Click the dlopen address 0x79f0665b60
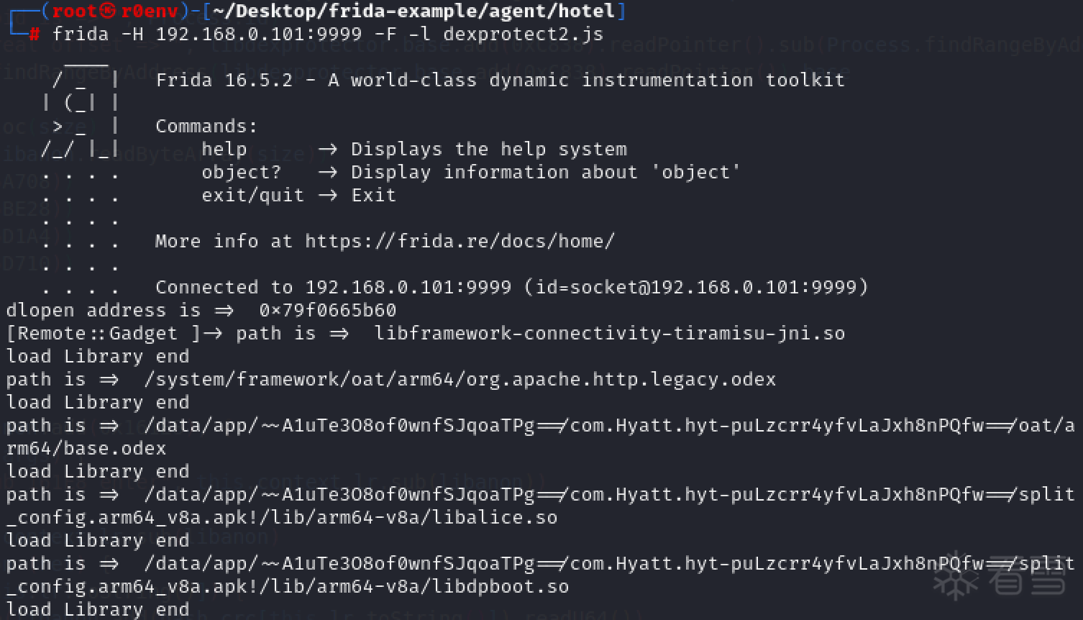Screen dimensions: 1083x620 click(x=327, y=310)
